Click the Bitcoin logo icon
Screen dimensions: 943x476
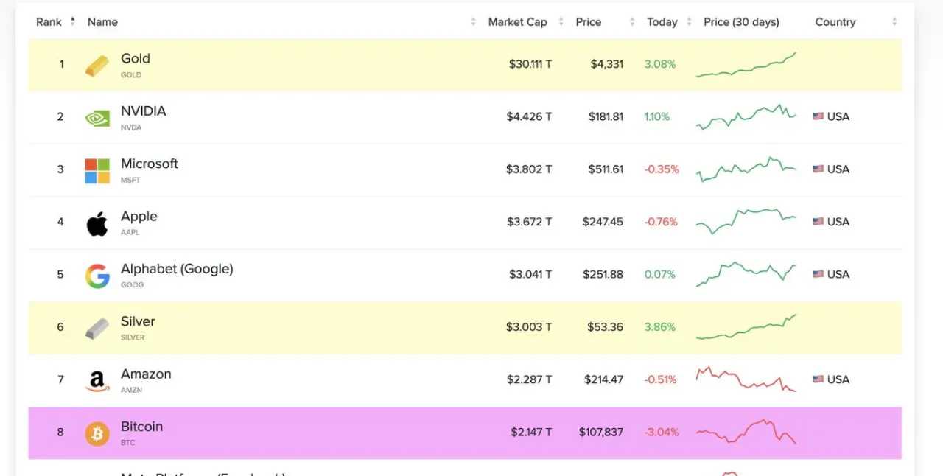97,433
